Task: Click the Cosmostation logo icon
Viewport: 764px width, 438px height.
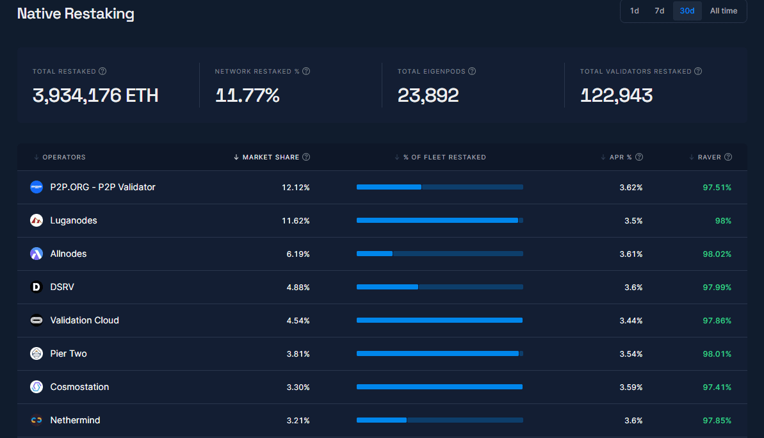Action: tap(37, 387)
